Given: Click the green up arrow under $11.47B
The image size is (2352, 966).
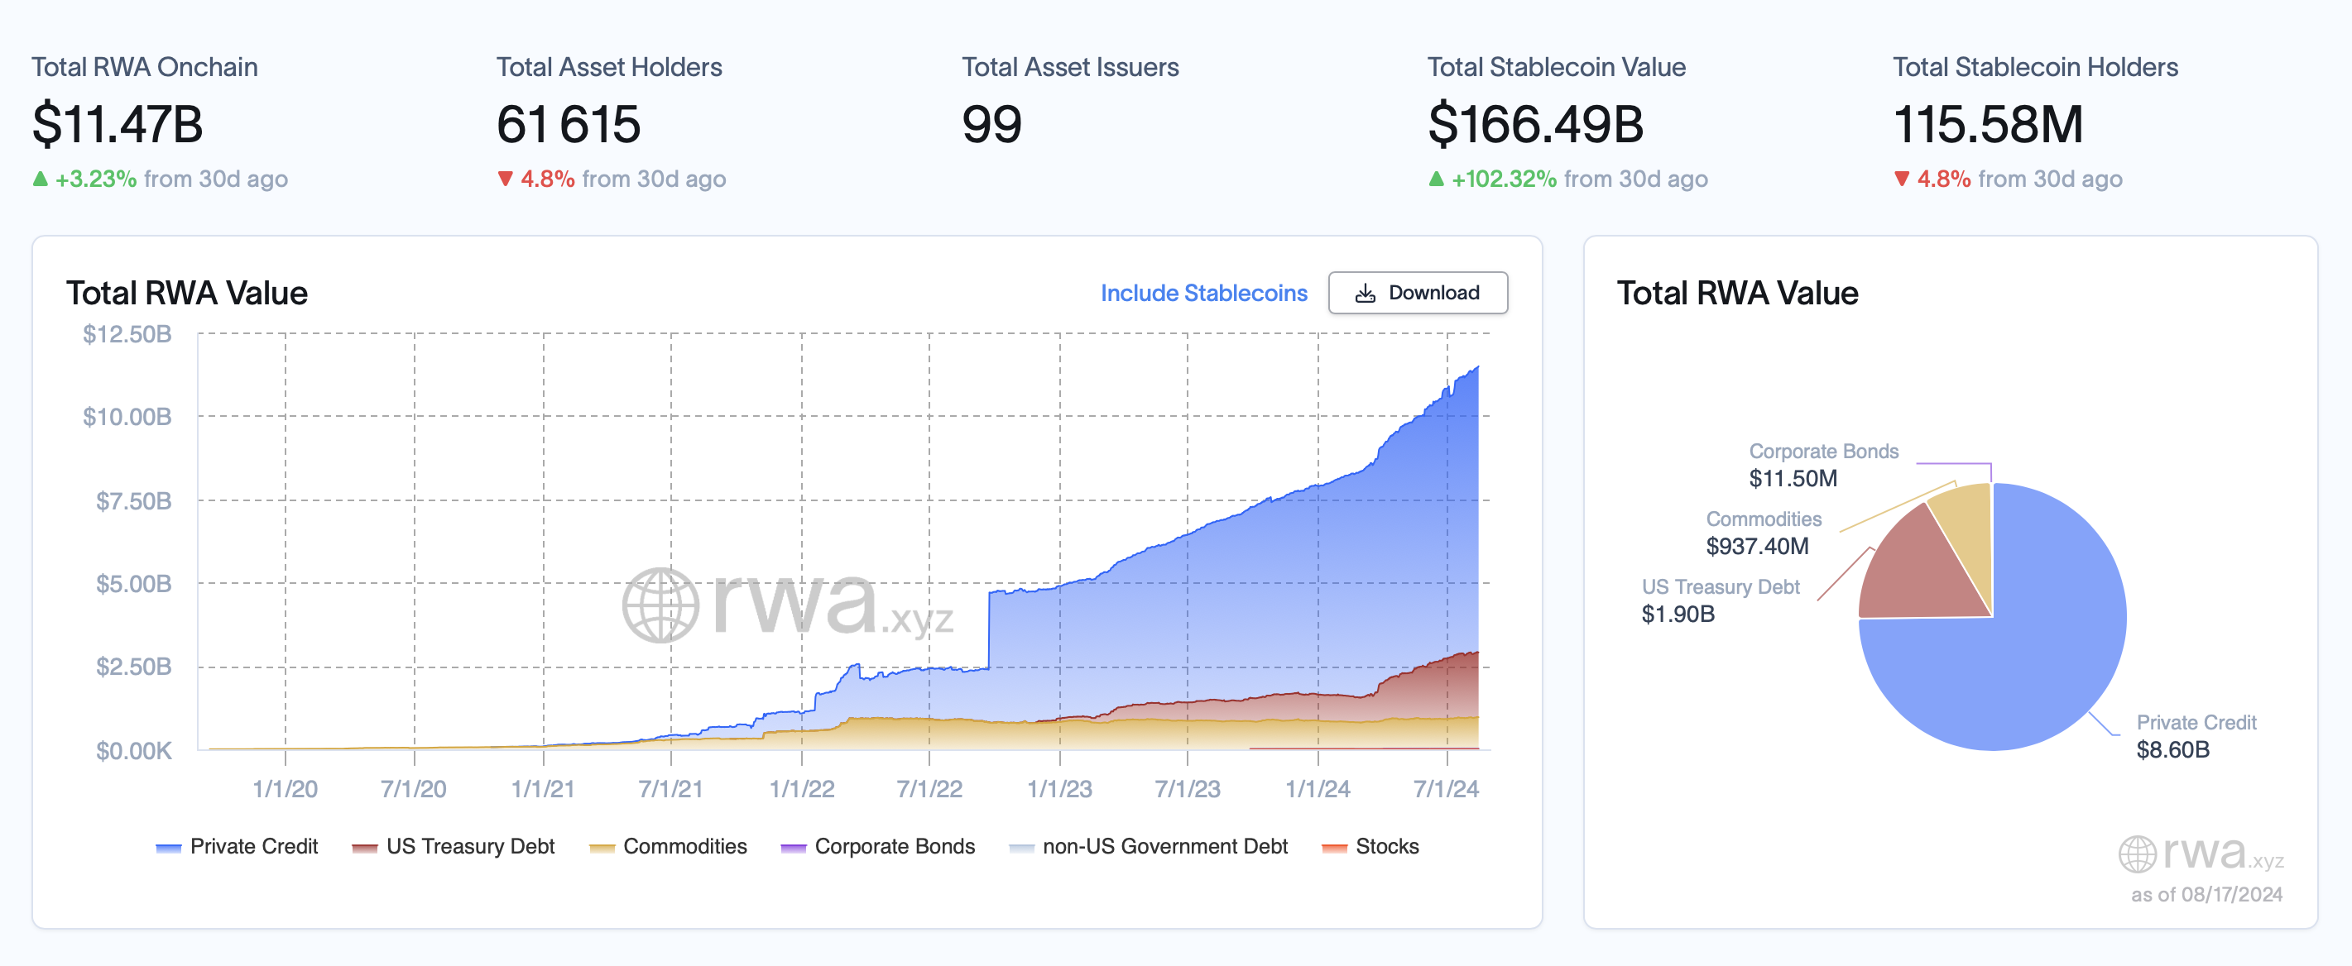Looking at the screenshot, I should tap(41, 179).
